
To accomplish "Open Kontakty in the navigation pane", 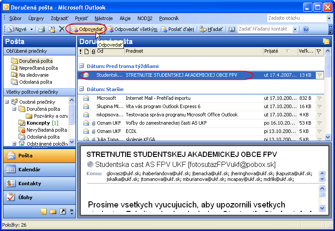I will pyautogui.click(x=30, y=183).
